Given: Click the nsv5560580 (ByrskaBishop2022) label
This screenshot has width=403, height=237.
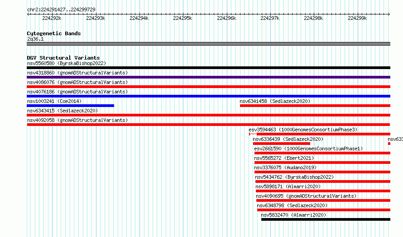Looking at the screenshot, I should coord(67,63).
